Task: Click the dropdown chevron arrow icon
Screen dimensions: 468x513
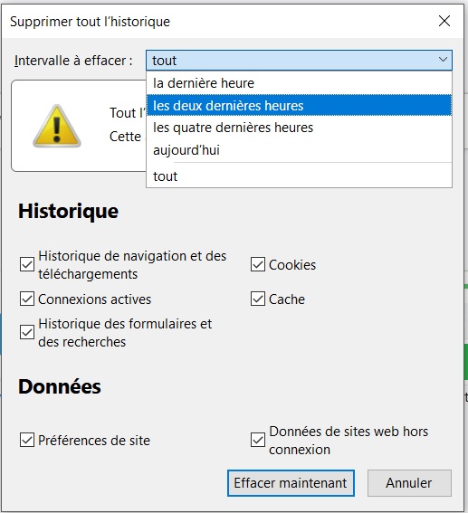Action: pos(443,60)
